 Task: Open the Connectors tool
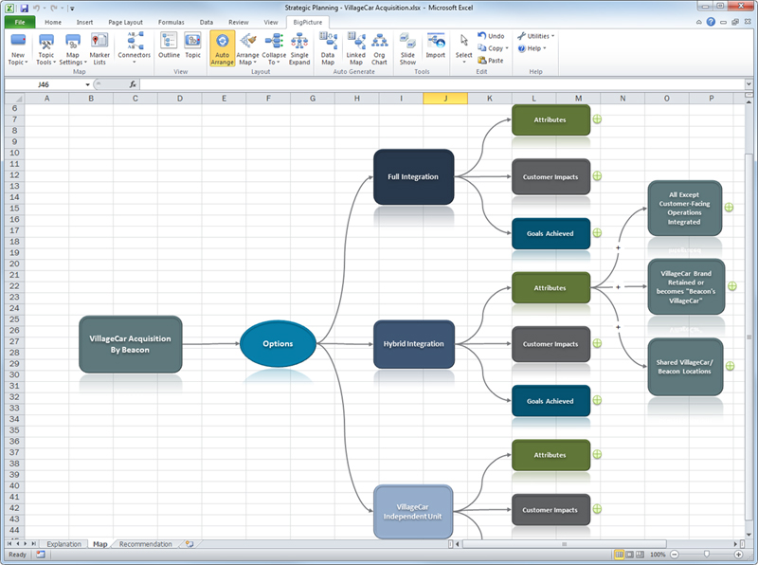coord(135,48)
